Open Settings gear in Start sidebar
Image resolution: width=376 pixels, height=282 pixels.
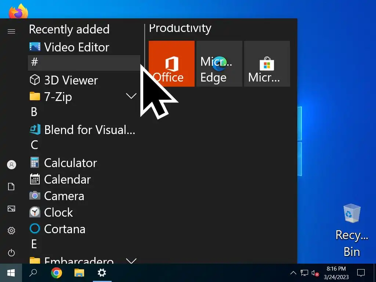tap(11, 231)
